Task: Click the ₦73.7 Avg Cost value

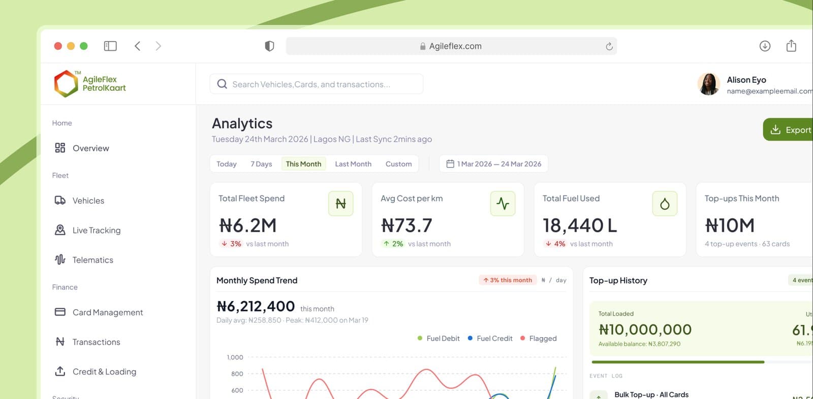Action: [x=407, y=225]
